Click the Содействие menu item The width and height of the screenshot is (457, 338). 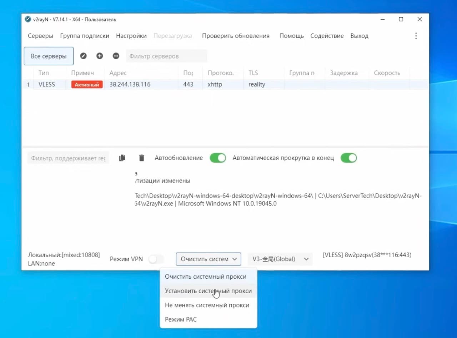pyautogui.click(x=327, y=36)
